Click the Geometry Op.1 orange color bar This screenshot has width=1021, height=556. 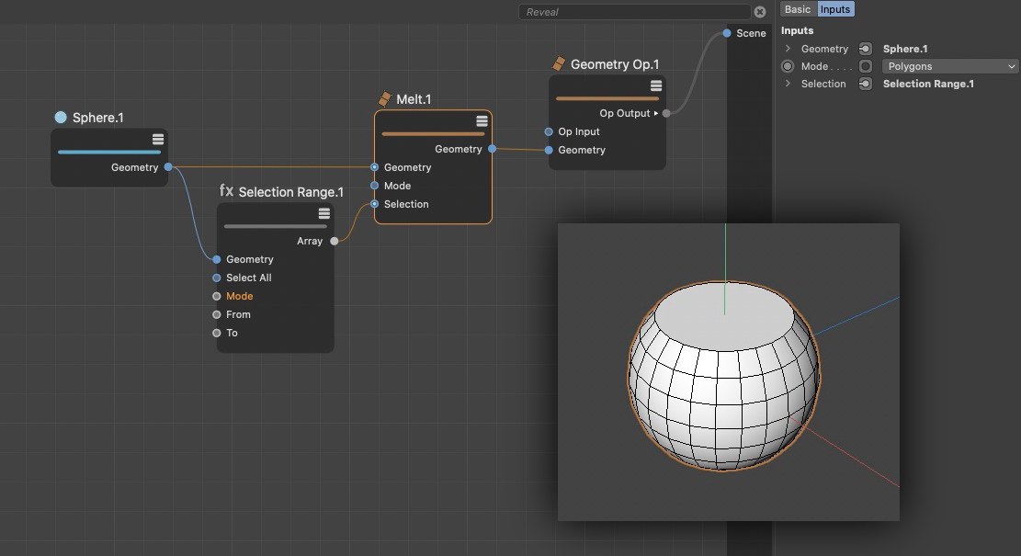pyautogui.click(x=607, y=99)
